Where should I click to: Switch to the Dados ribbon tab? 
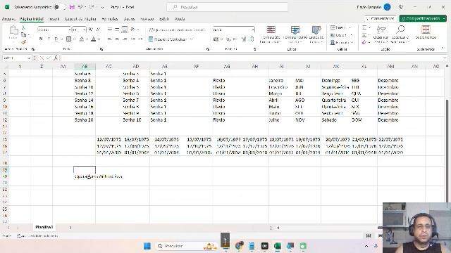pyautogui.click(x=129, y=19)
